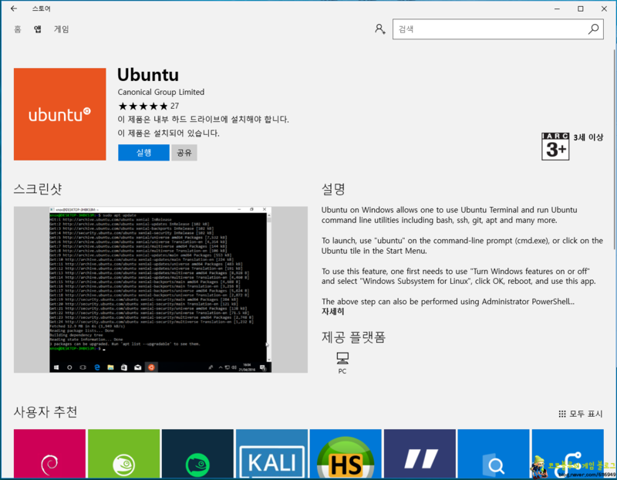Click text "이 제품은 설치되어 있습니다."
Viewport: 617px width, 480px height.
[168, 133]
